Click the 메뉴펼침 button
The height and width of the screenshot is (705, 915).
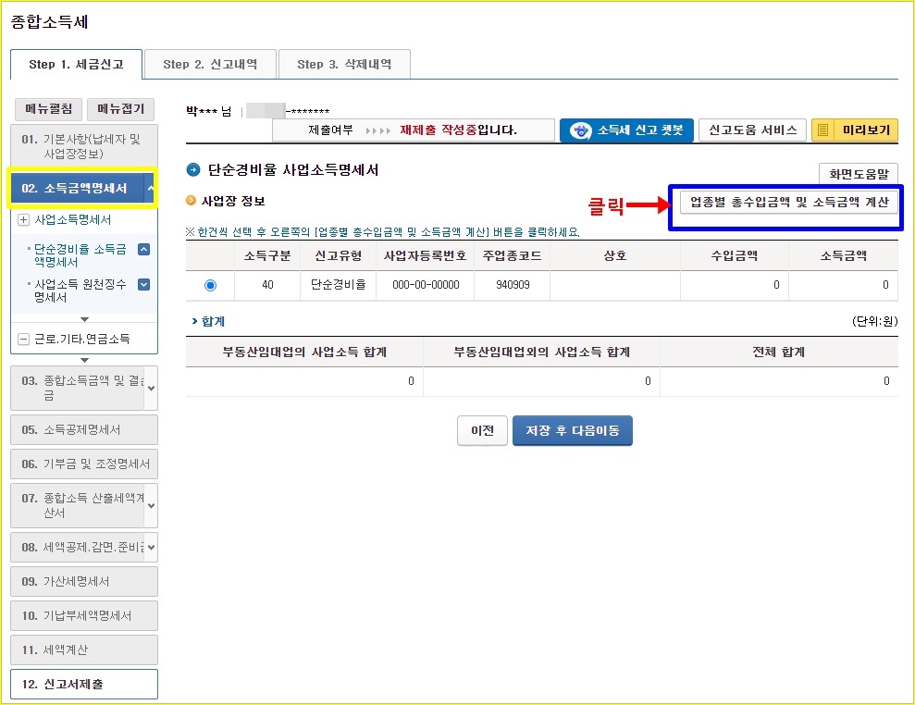click(48, 109)
